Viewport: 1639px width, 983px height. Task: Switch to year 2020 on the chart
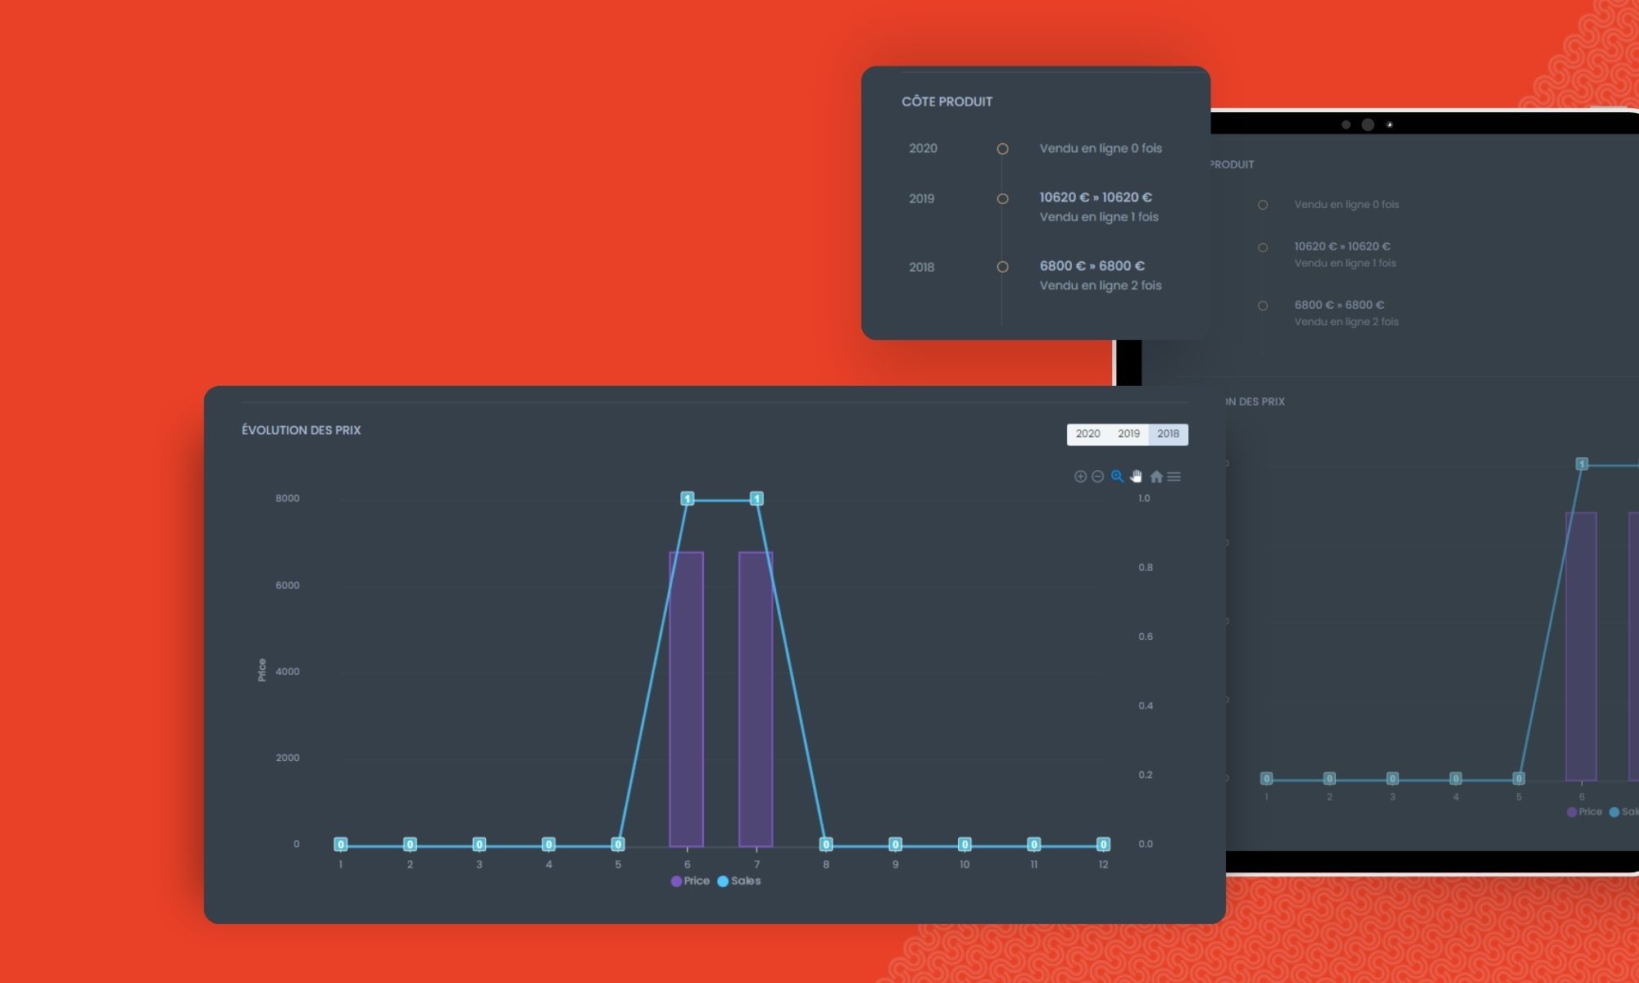coord(1087,434)
